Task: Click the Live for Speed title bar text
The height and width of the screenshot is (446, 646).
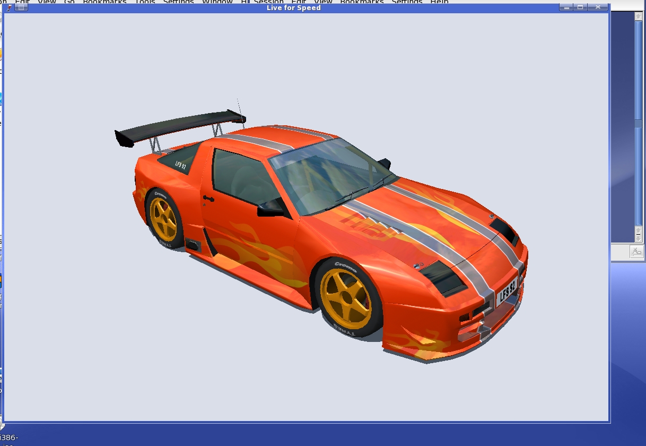Action: 294,8
